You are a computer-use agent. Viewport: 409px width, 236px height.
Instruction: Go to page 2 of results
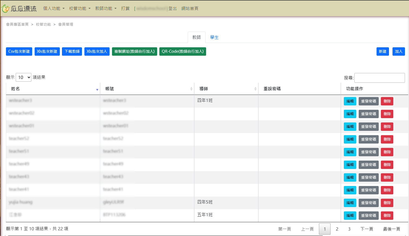click(337, 229)
